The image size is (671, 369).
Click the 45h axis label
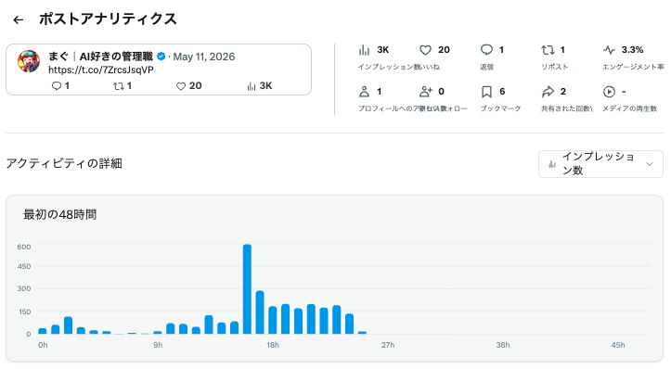coord(618,345)
